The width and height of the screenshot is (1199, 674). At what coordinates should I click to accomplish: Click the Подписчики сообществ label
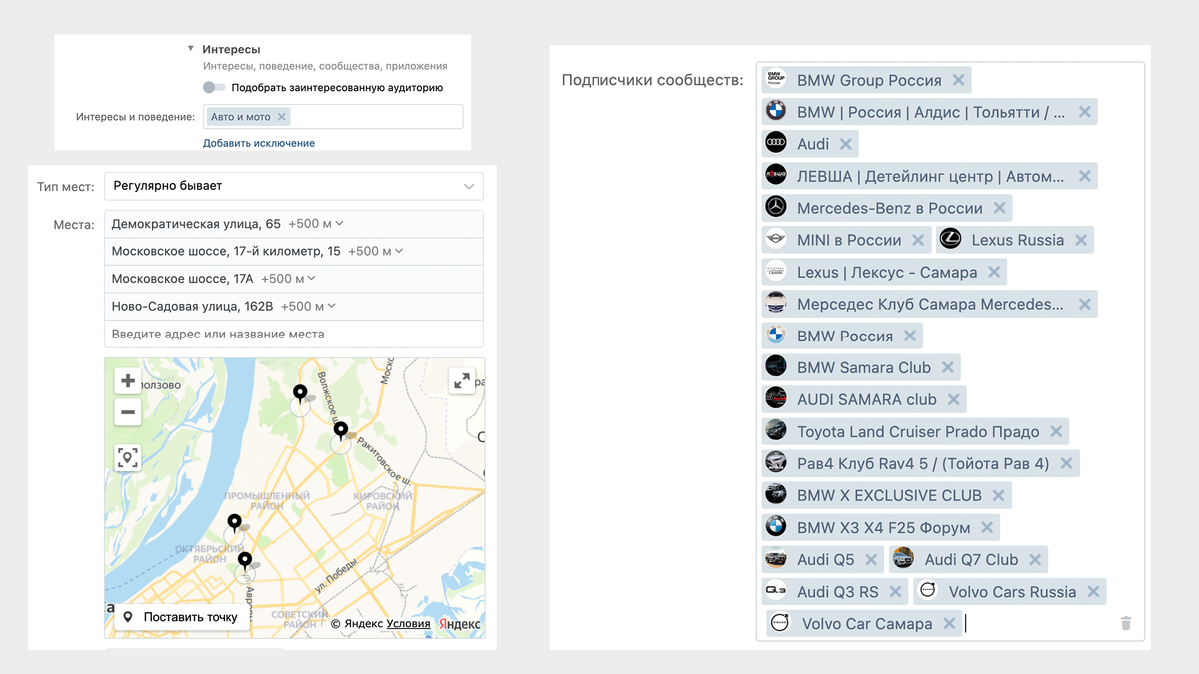click(x=652, y=80)
